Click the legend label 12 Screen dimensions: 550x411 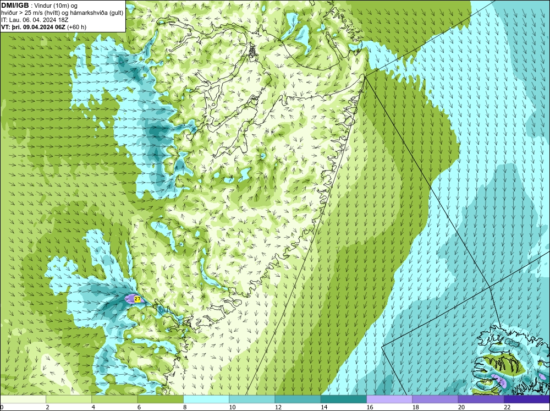coord(278,407)
